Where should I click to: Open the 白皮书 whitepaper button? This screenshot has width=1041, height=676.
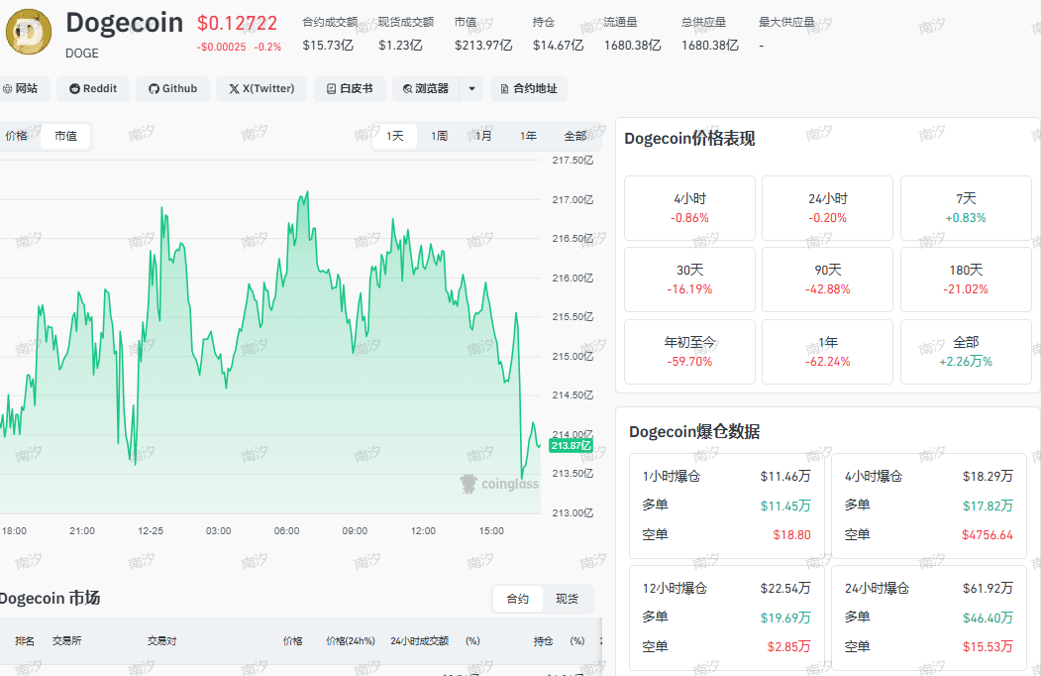350,88
